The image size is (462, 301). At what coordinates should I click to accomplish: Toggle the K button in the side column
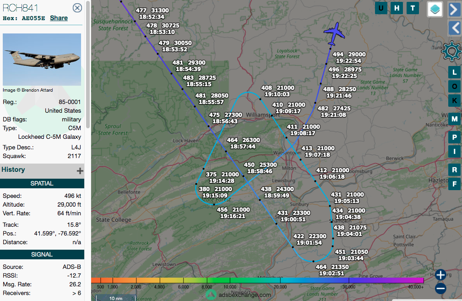[x=454, y=100]
